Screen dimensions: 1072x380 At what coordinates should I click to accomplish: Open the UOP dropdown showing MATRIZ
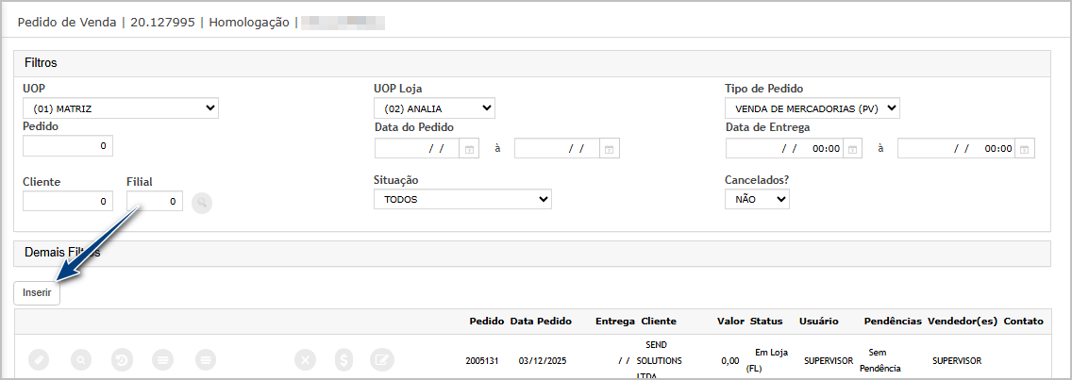(121, 108)
